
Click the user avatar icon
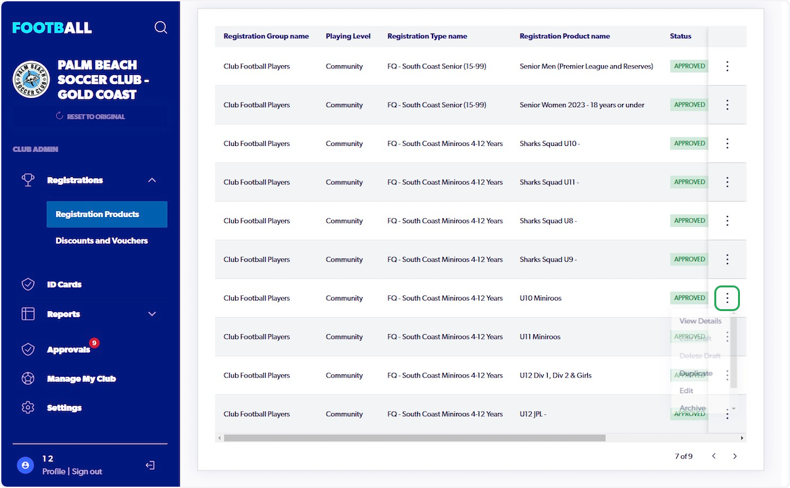[25, 465]
